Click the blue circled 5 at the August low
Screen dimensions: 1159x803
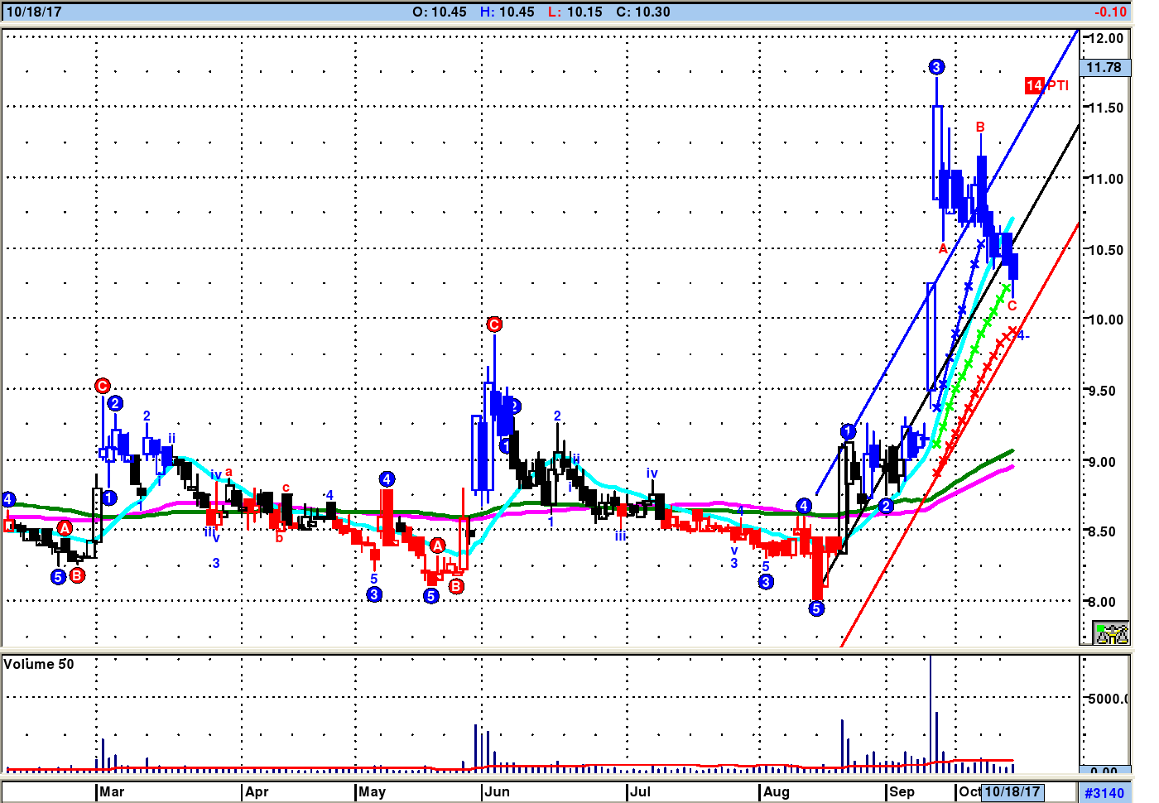(x=816, y=608)
